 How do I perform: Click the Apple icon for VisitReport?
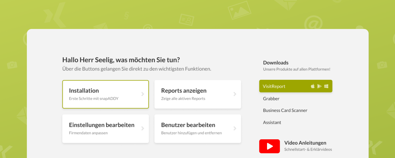coord(313,86)
